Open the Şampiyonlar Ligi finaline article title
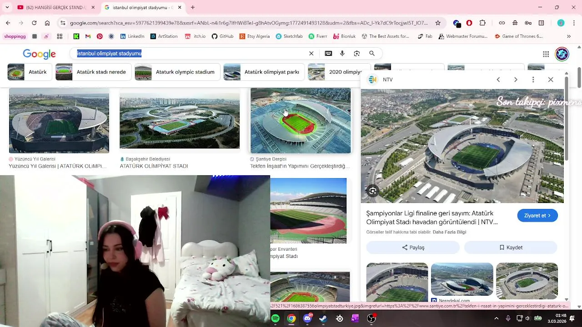This screenshot has width=582, height=327. click(432, 218)
